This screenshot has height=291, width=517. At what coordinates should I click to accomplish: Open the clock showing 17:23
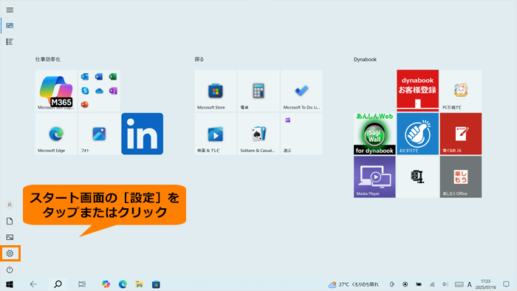click(486, 284)
